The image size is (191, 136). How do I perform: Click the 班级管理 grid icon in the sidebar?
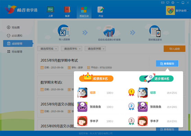pyautogui.click(x=9, y=52)
